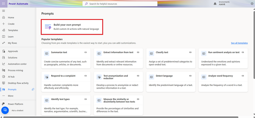Open Run sentiment analysis on text template
Viewport: 255px width, 118px height.
coord(223,58)
